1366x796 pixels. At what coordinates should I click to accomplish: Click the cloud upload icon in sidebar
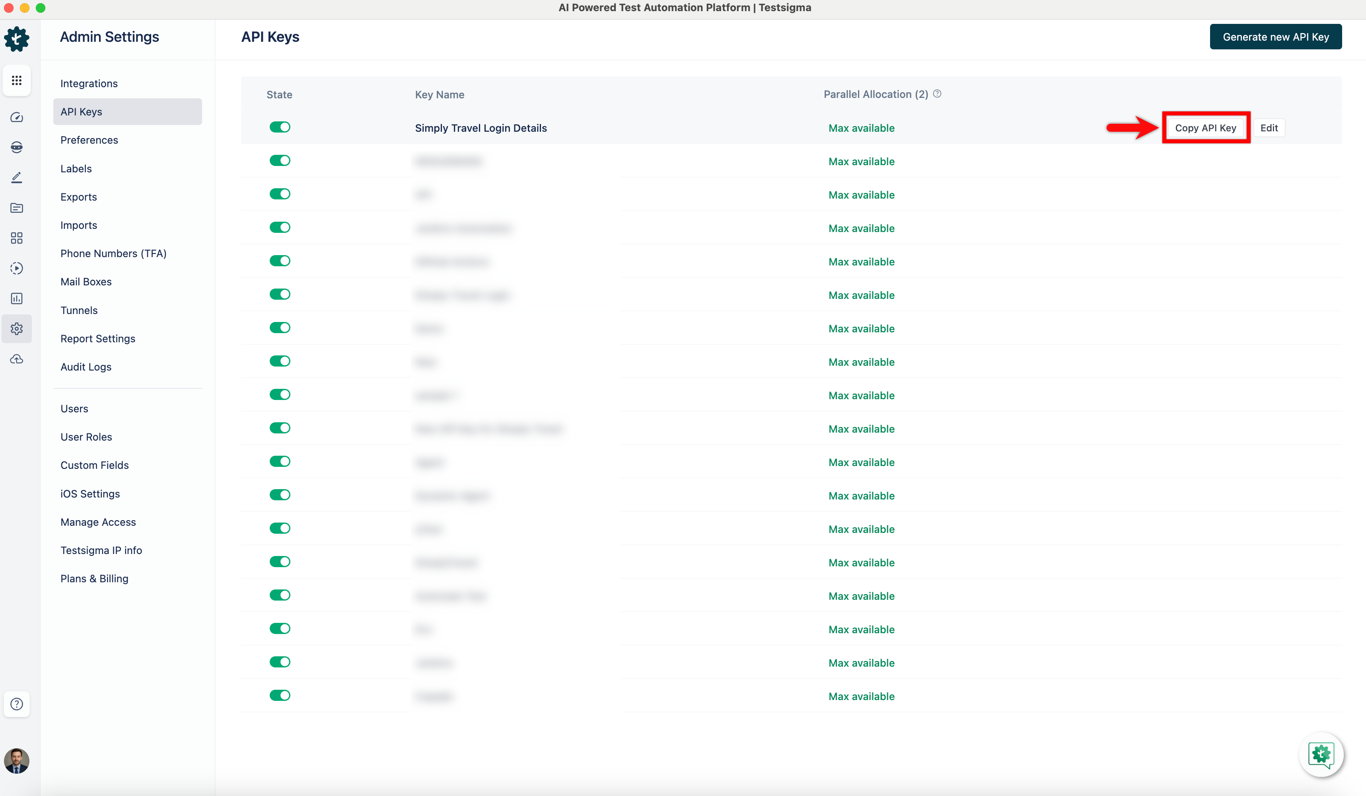(x=17, y=359)
